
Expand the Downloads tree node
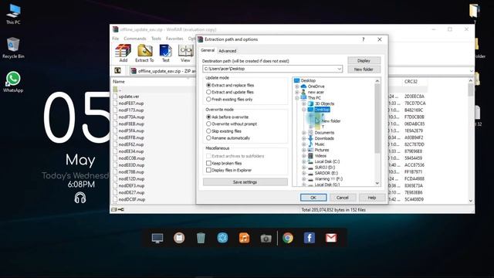(303, 138)
